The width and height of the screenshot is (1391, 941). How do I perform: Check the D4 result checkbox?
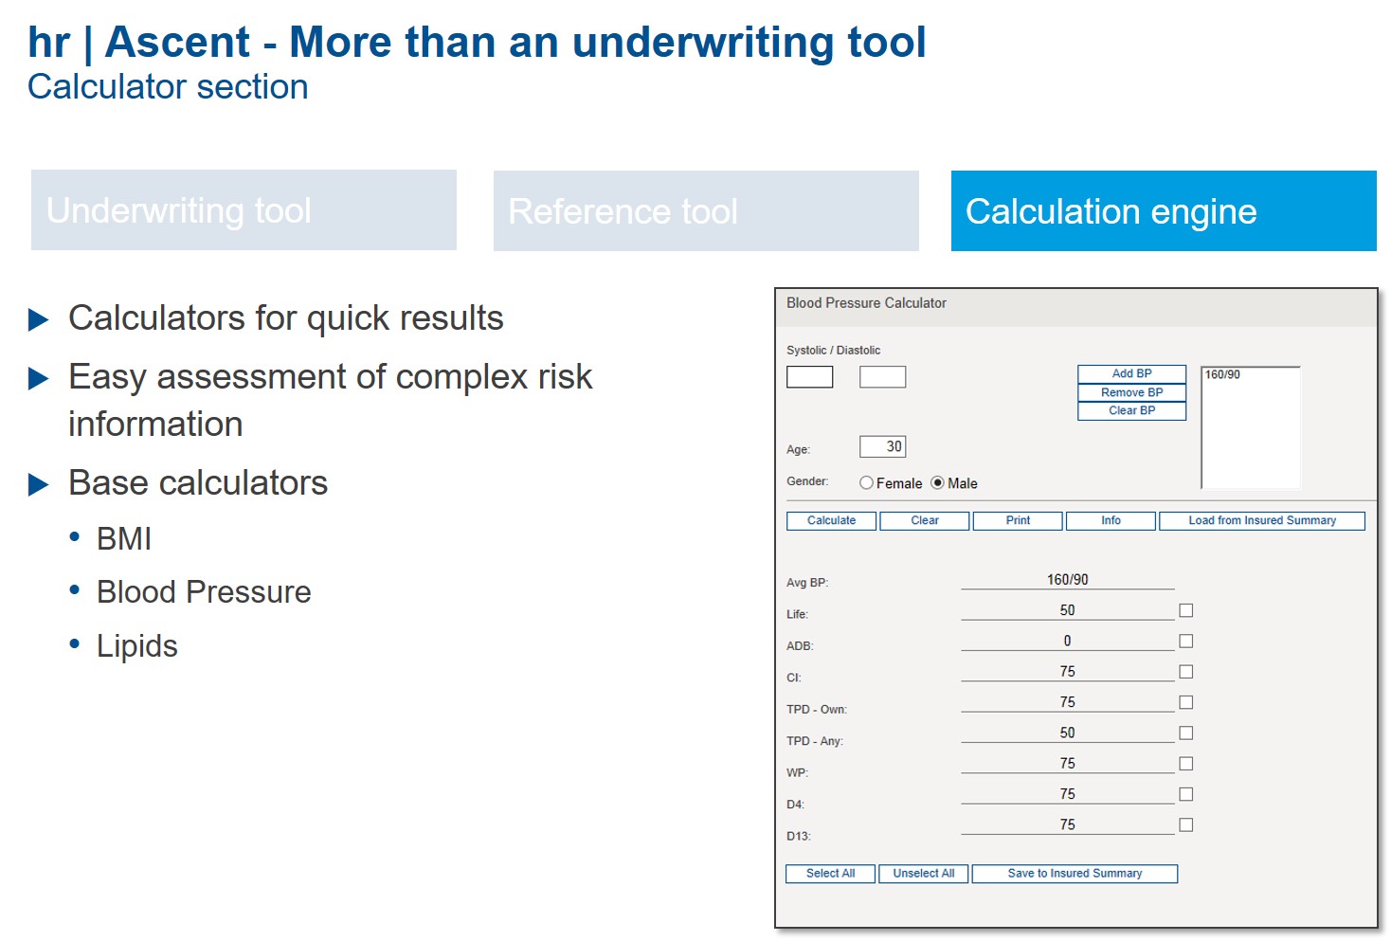click(x=1186, y=794)
